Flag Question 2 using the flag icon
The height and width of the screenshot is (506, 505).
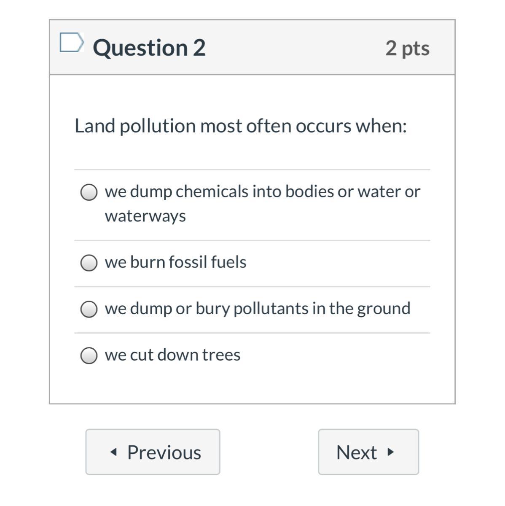pos(71,43)
